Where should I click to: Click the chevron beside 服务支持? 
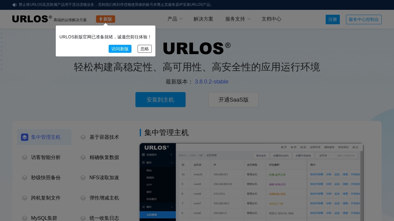[x=249, y=19]
